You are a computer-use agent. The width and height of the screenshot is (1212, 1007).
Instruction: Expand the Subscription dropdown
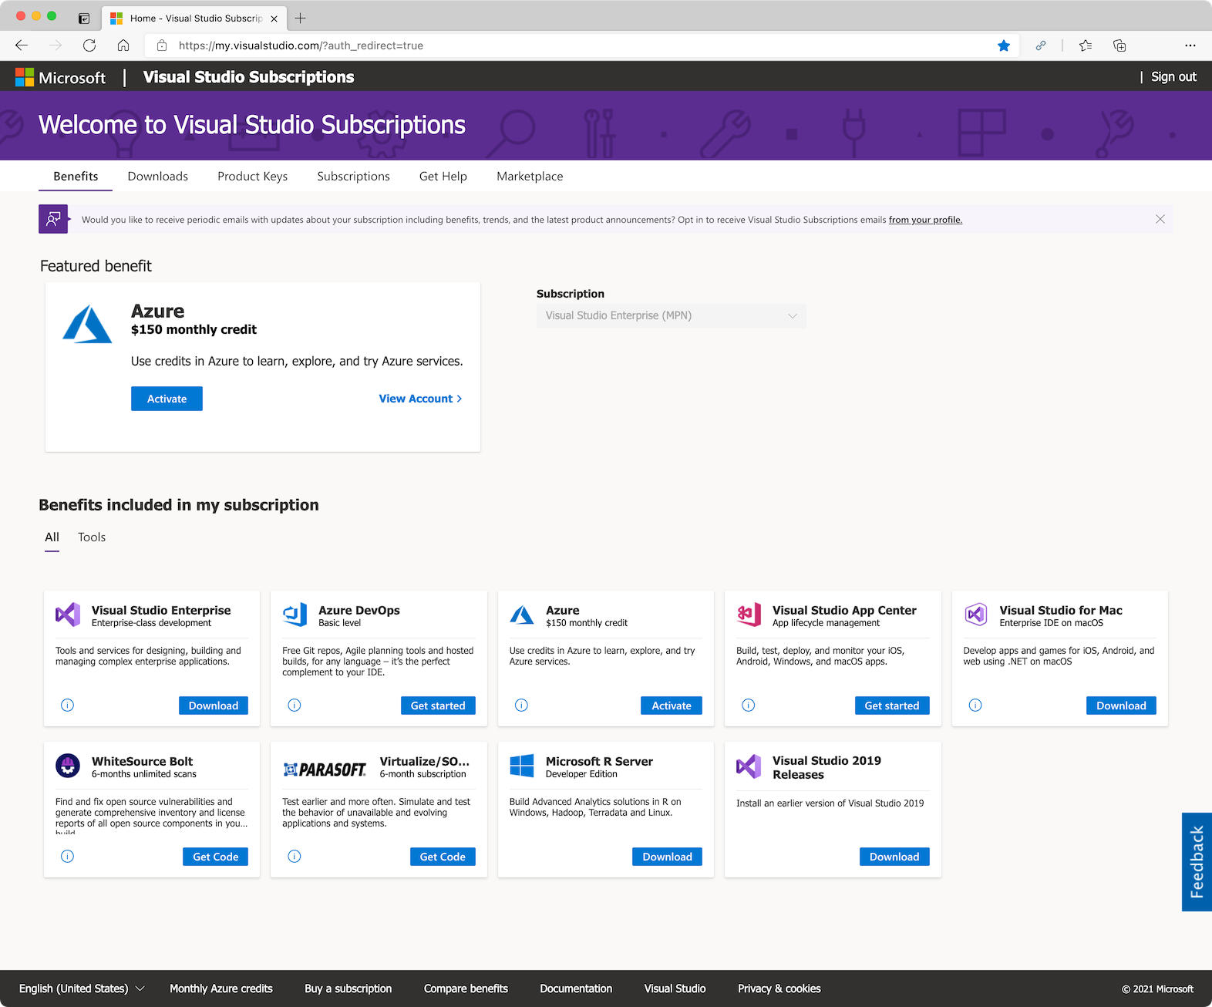tap(671, 315)
